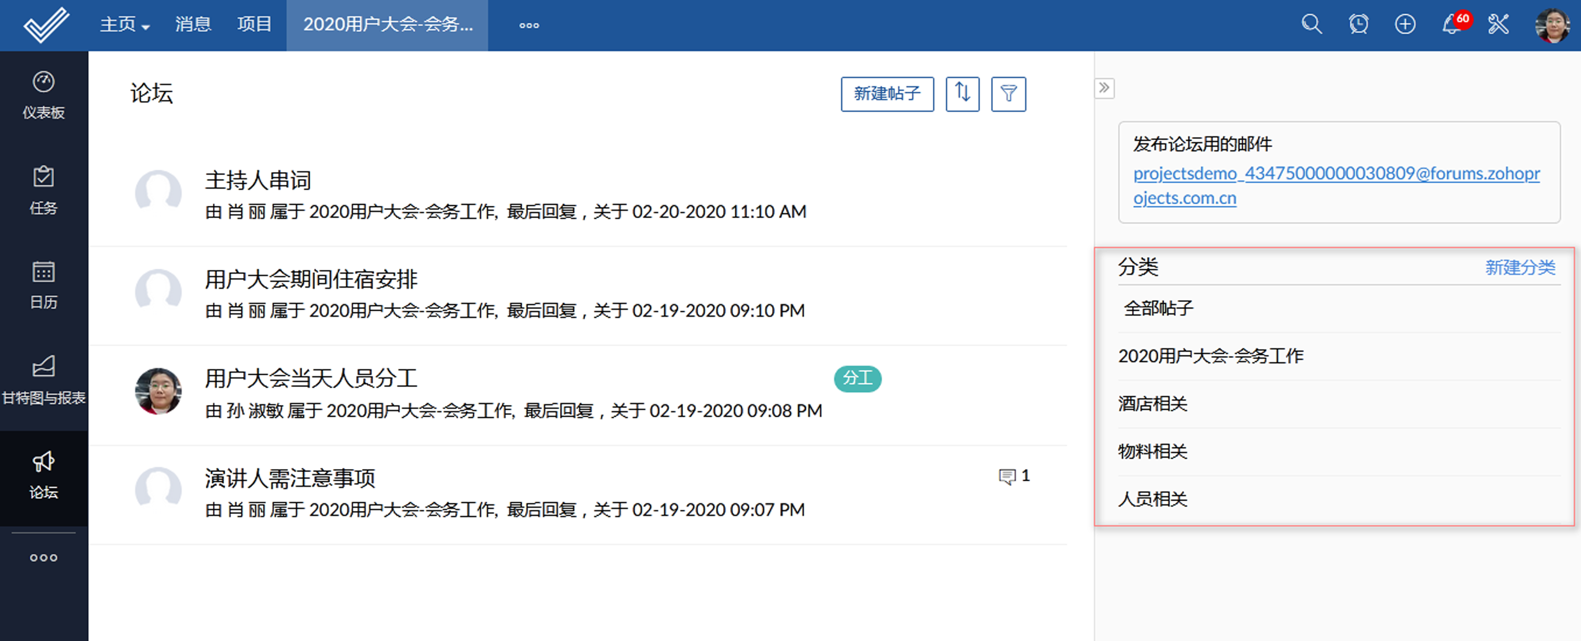Screen dimensions: 1581x641
Task: Open 甘特图与报表 in sidebar
Action: (x=44, y=381)
